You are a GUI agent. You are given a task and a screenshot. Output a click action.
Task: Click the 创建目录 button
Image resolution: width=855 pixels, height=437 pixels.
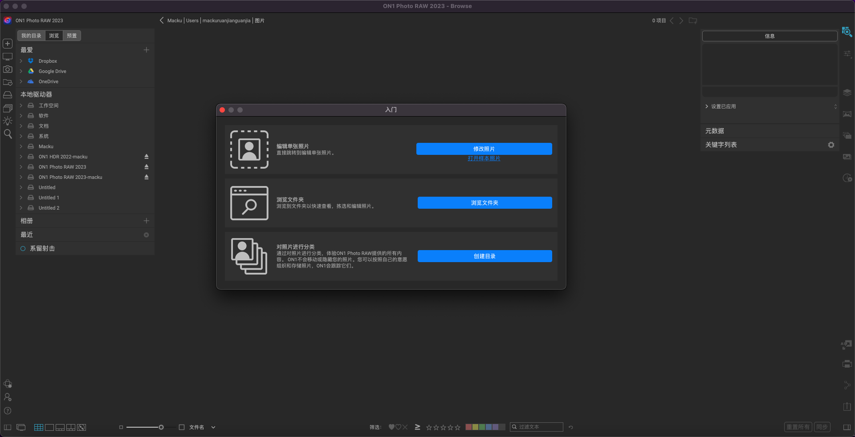484,256
